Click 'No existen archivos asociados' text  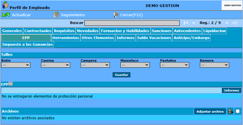[28, 118]
